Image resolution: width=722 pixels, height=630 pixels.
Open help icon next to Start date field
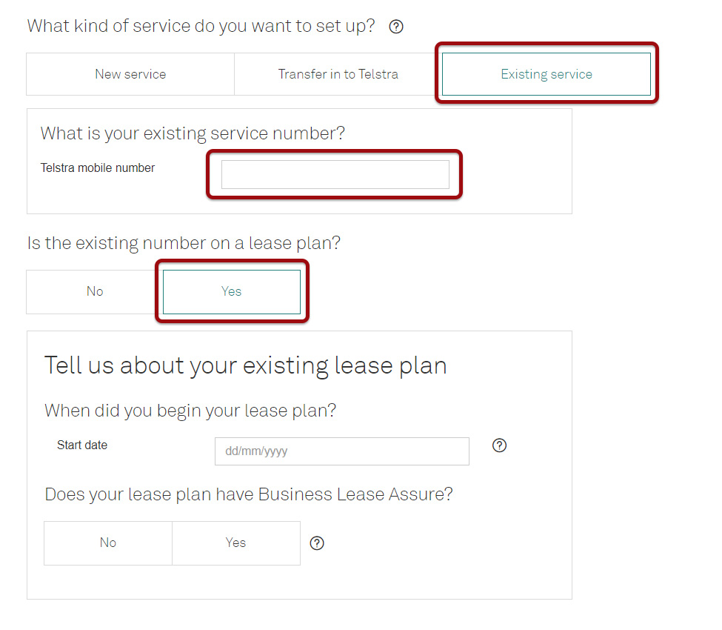[x=500, y=445]
